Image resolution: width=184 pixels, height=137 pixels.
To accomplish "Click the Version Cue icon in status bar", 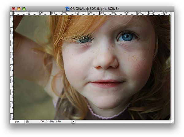I will tap(27, 122).
